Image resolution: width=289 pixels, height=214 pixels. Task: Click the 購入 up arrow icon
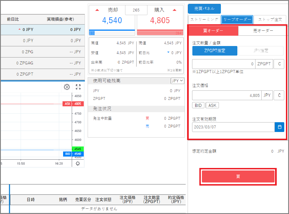click(x=175, y=10)
